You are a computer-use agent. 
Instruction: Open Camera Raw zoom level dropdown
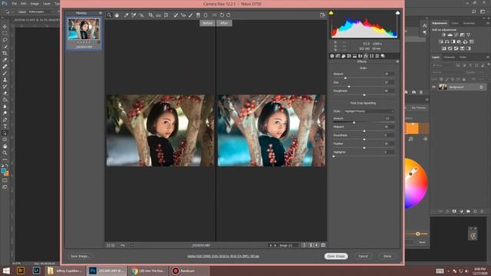(132, 245)
